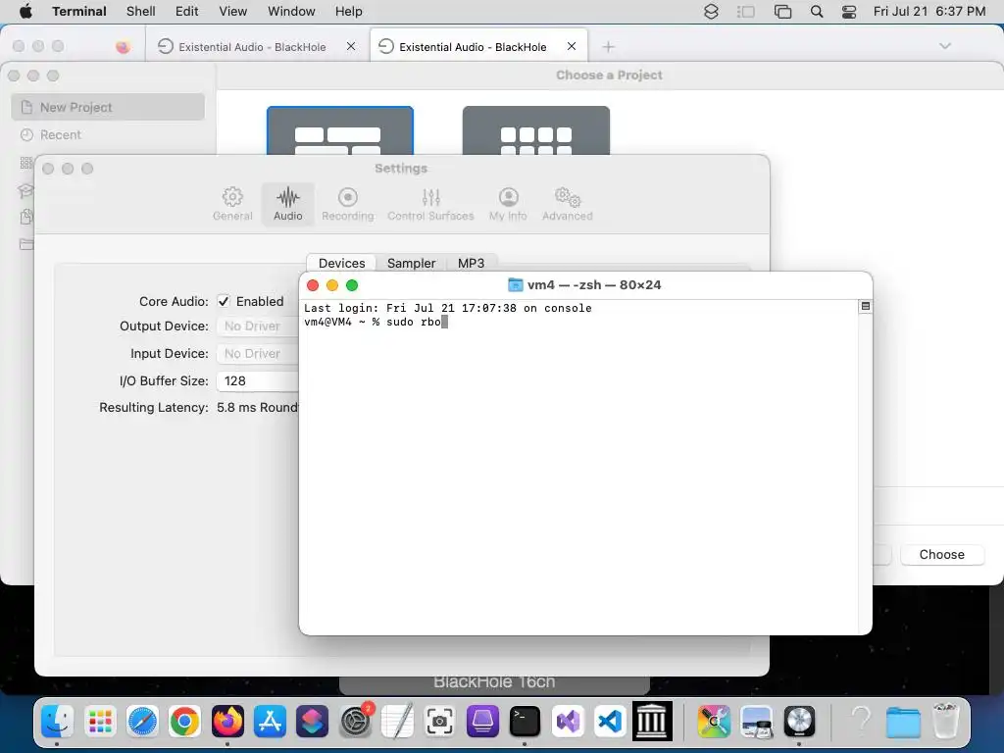The height and width of the screenshot is (753, 1004).
Task: Open Finder from the Dock
Action: click(x=58, y=722)
